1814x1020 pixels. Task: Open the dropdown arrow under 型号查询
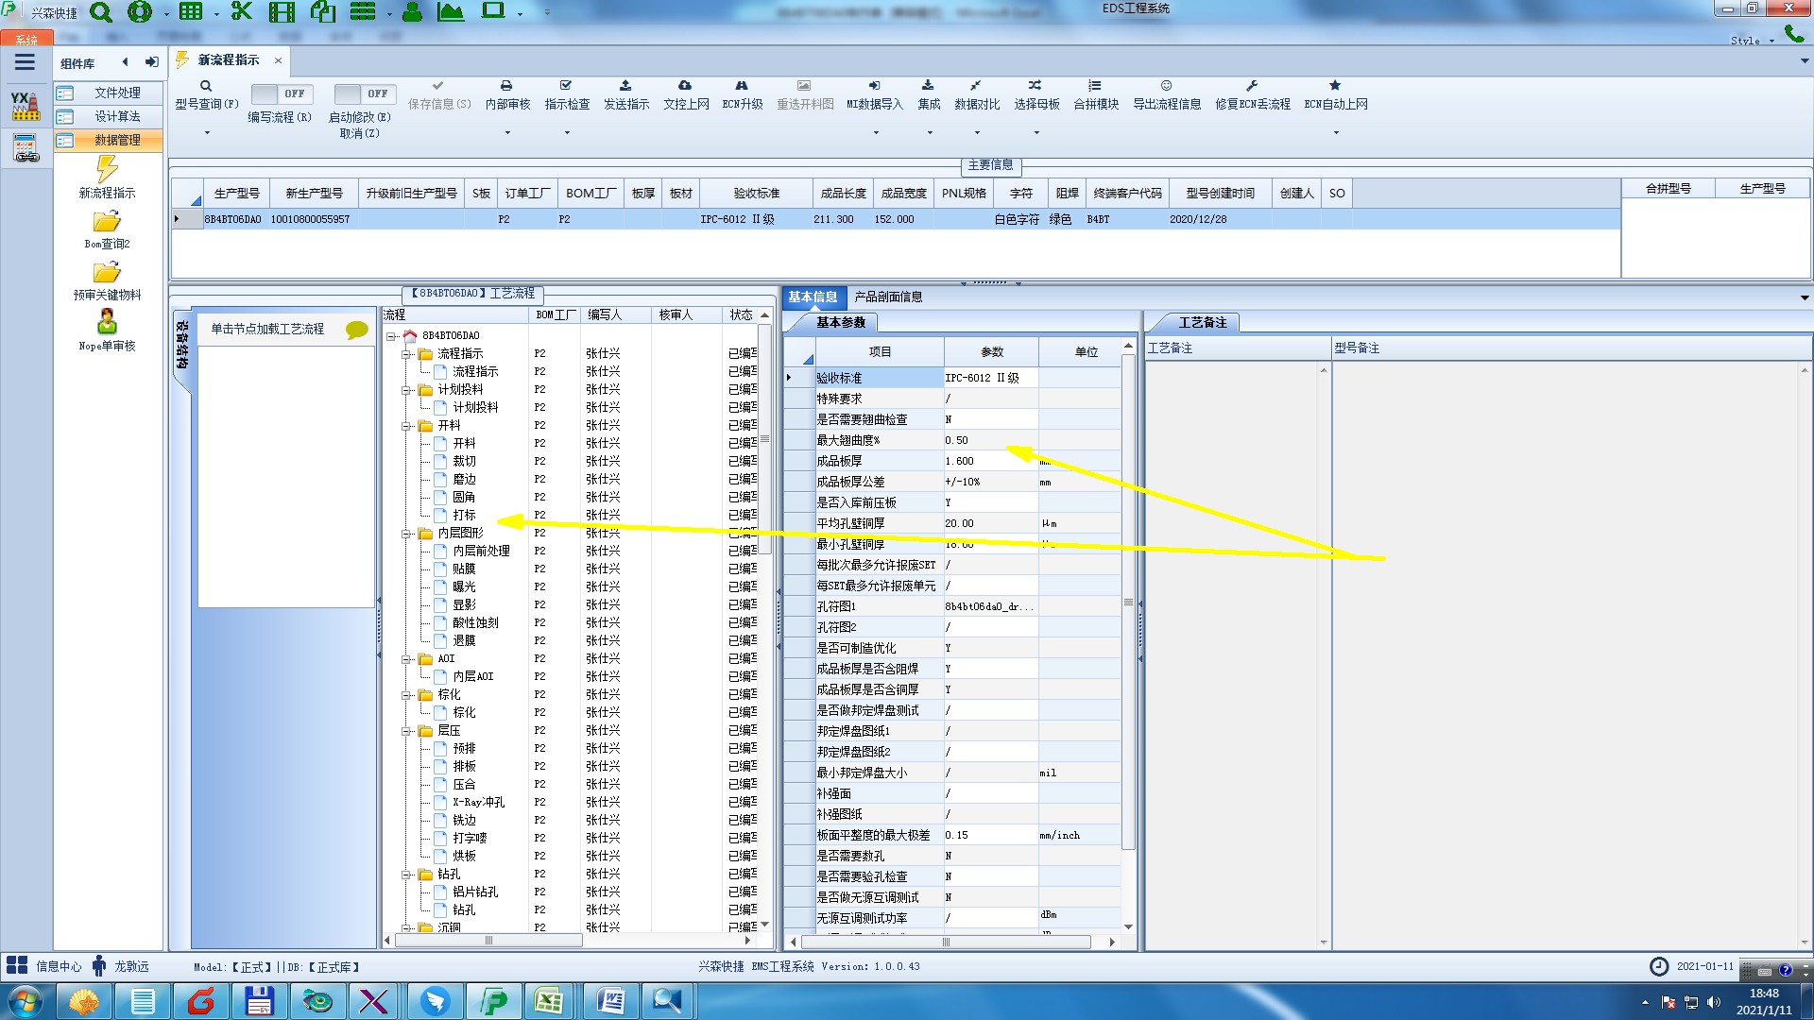point(207,132)
